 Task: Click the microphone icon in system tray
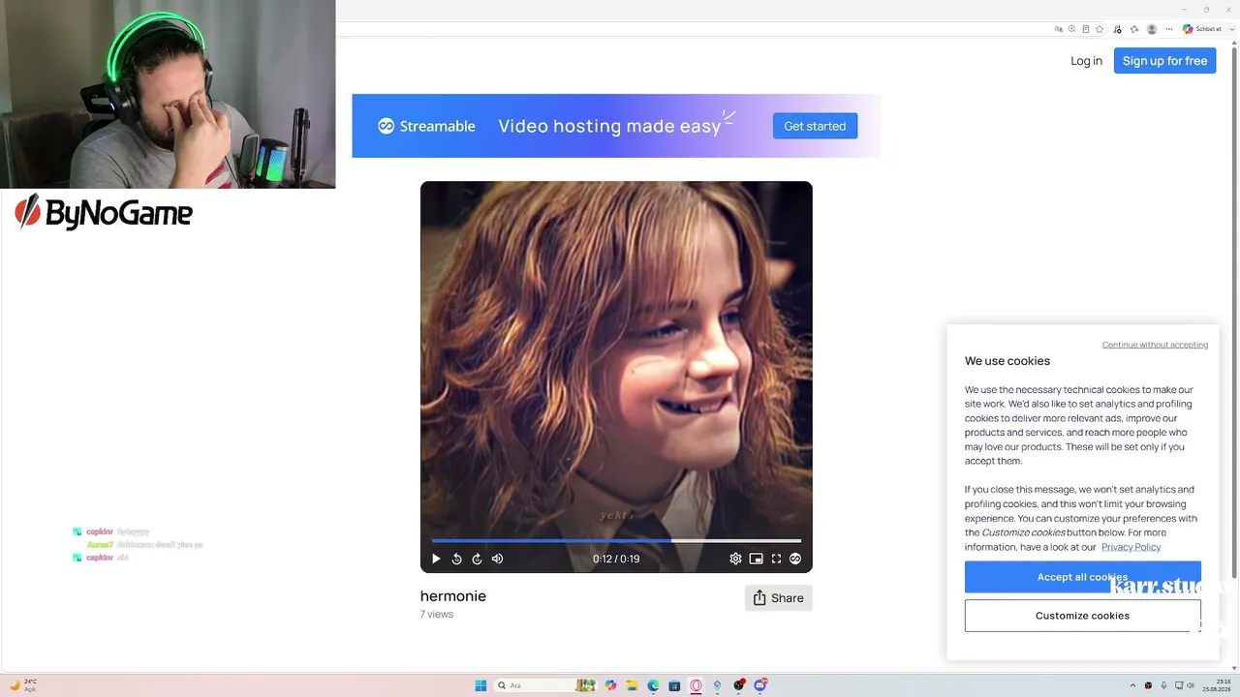(x=1163, y=685)
